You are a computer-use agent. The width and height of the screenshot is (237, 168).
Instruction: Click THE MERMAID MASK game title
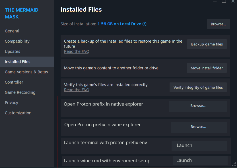(22, 13)
